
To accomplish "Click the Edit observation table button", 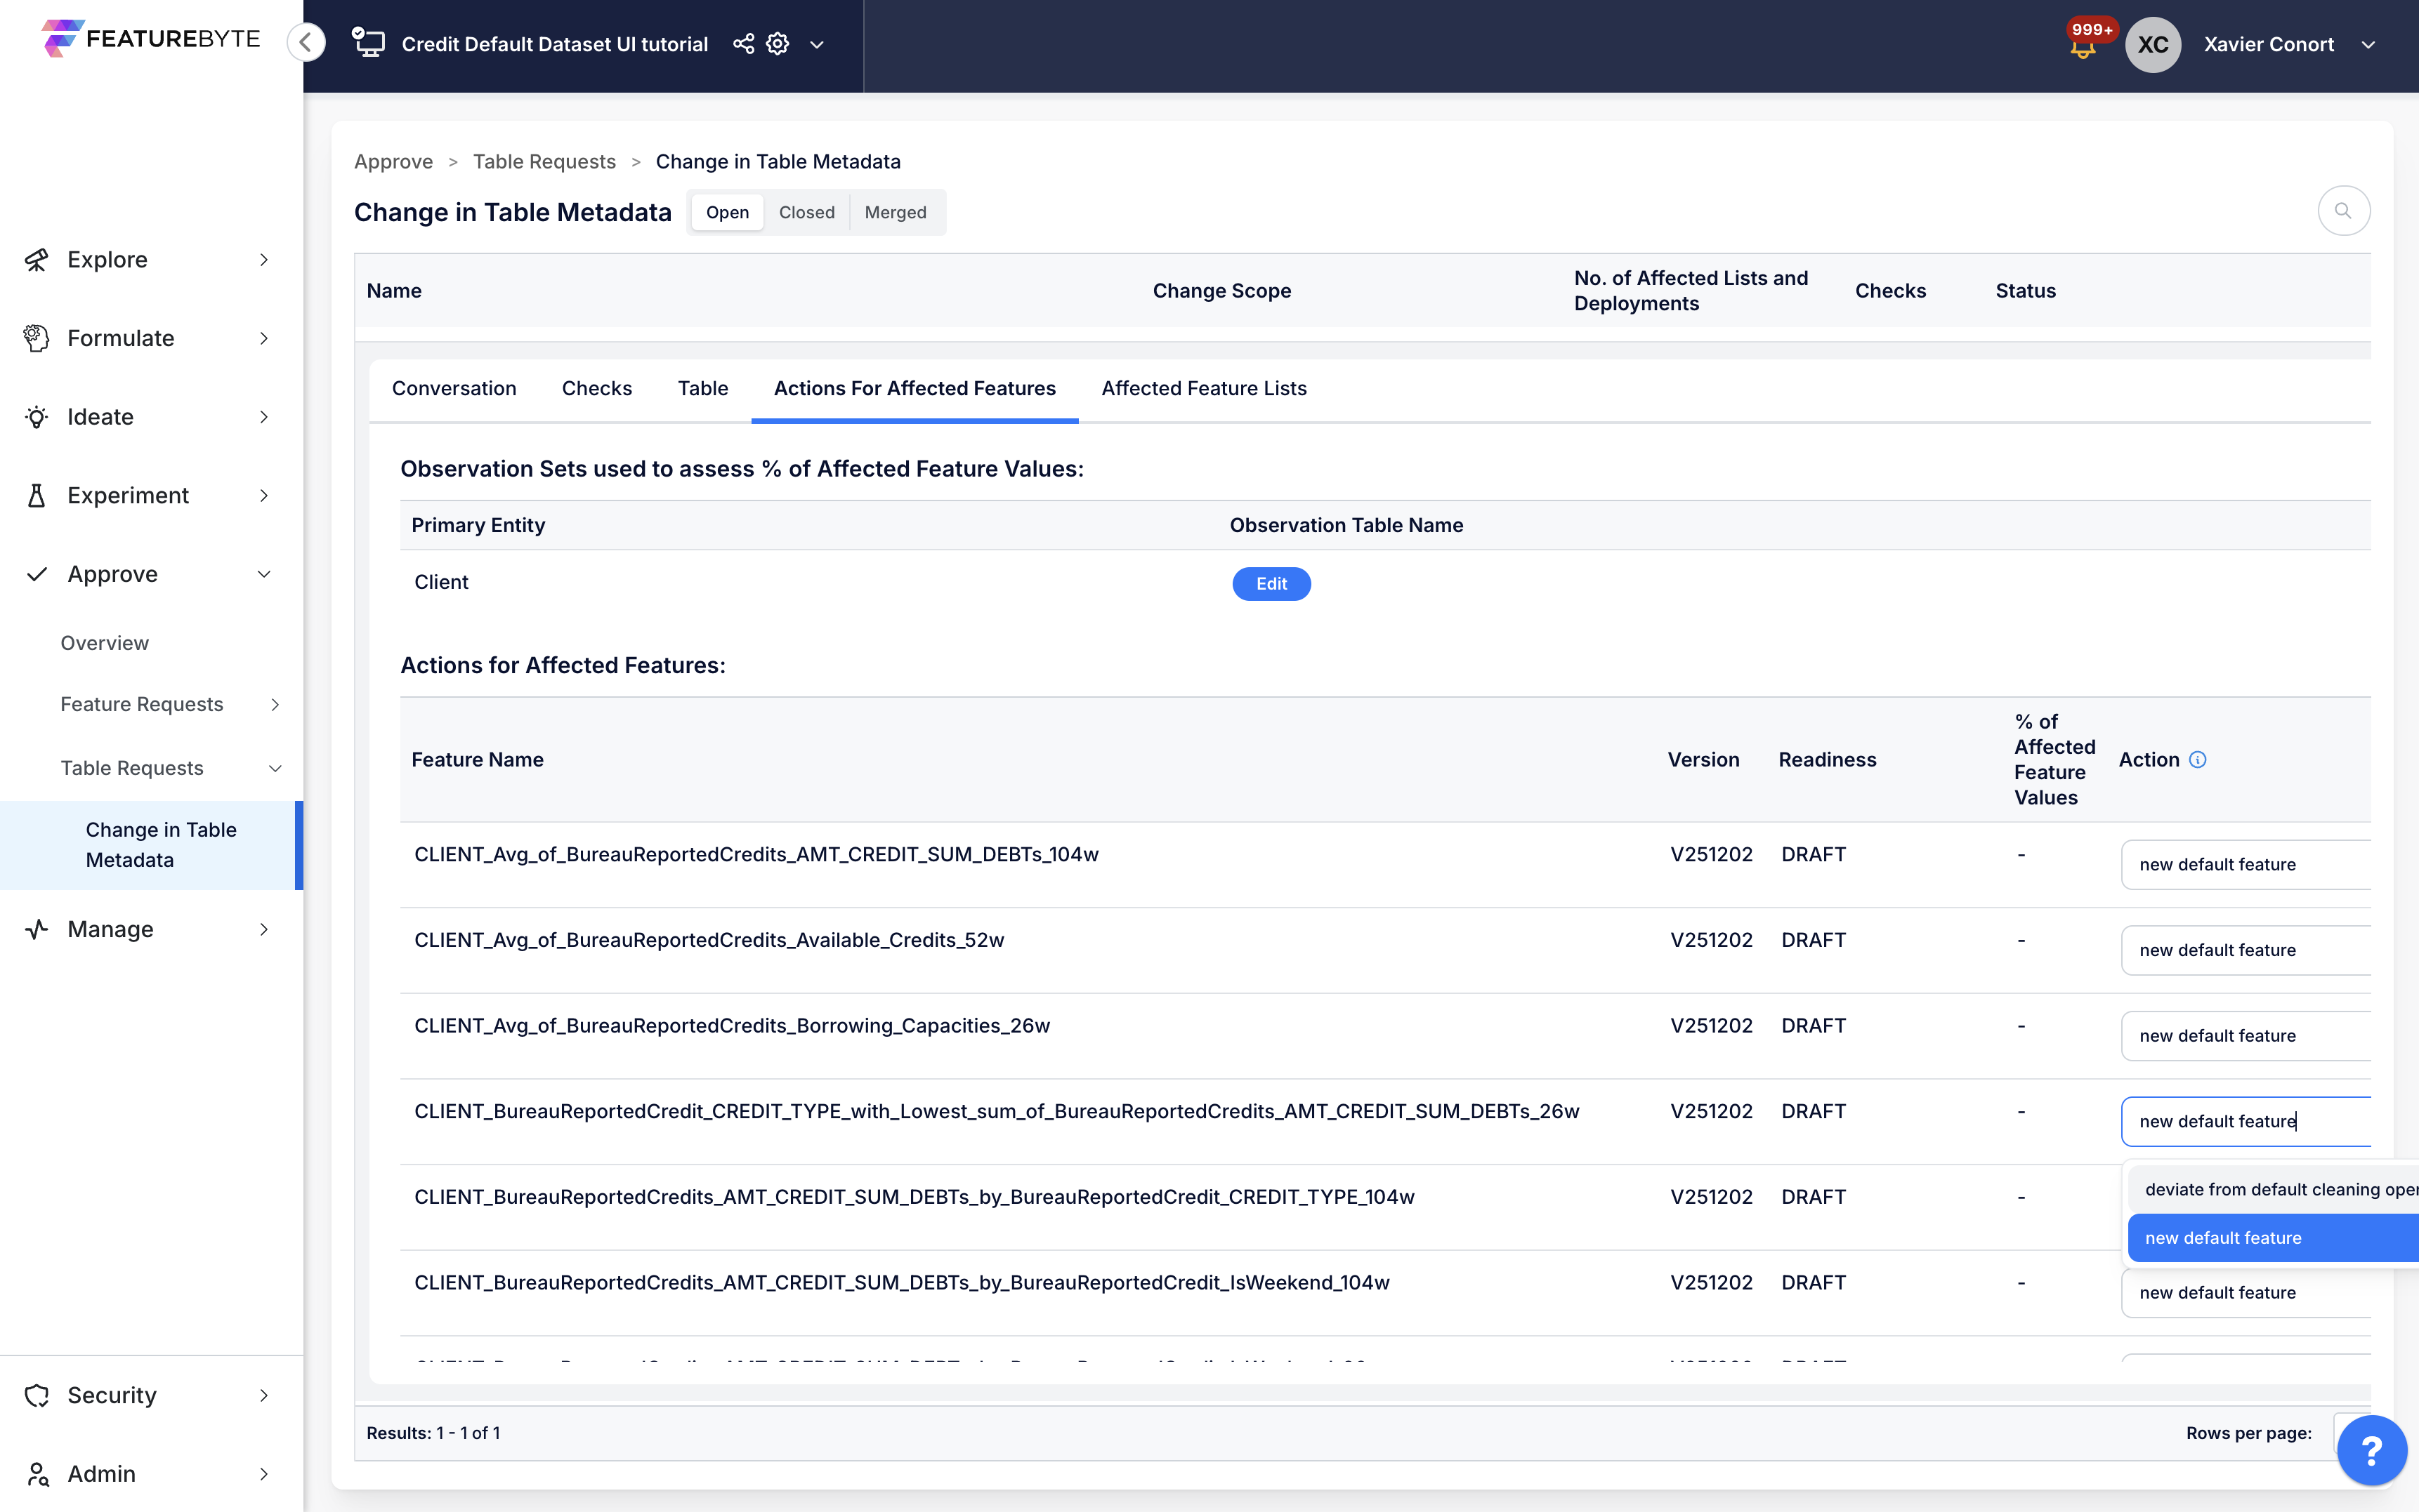I will click(1271, 583).
